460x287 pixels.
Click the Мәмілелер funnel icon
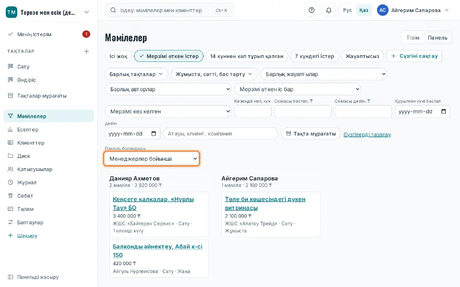(x=10, y=117)
